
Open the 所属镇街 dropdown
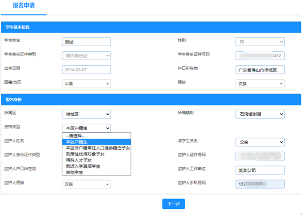click(x=260, y=114)
